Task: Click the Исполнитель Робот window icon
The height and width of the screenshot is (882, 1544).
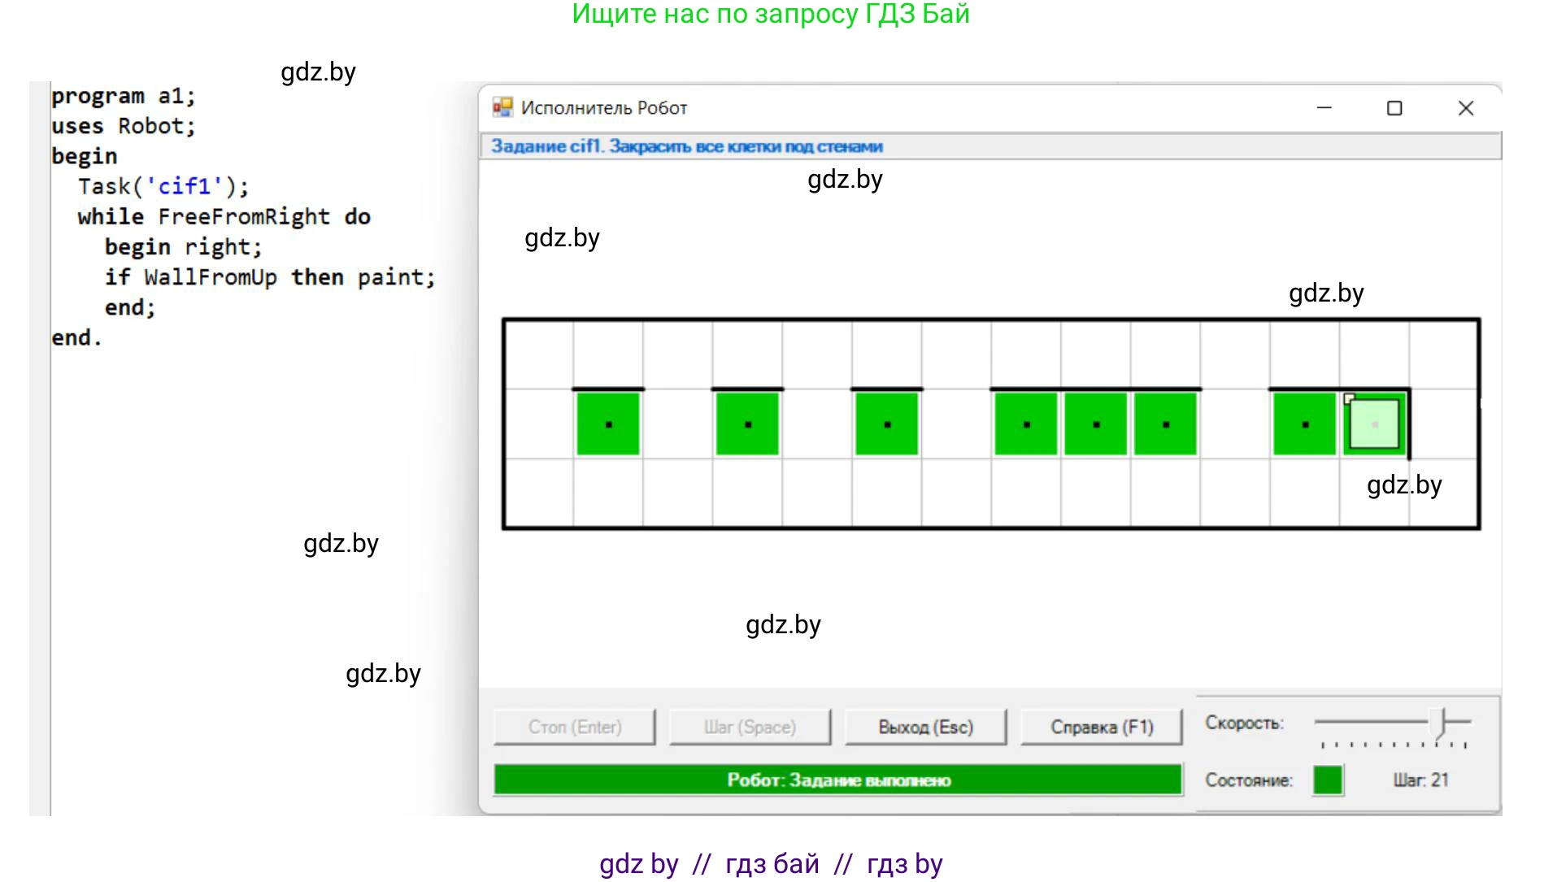Action: point(502,107)
